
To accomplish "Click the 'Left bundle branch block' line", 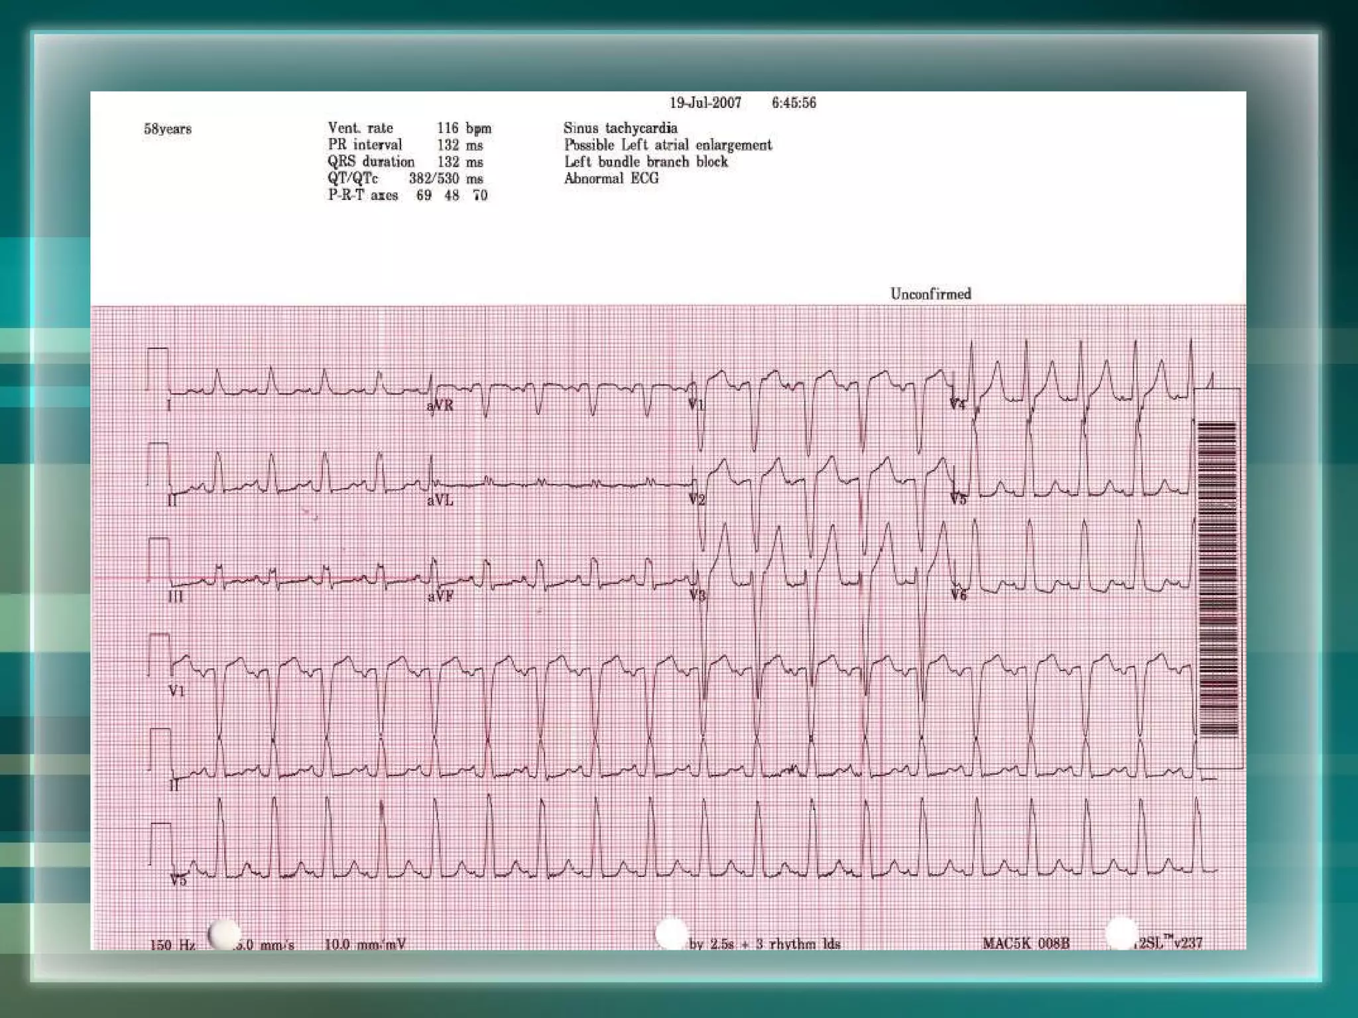I will click(x=646, y=162).
